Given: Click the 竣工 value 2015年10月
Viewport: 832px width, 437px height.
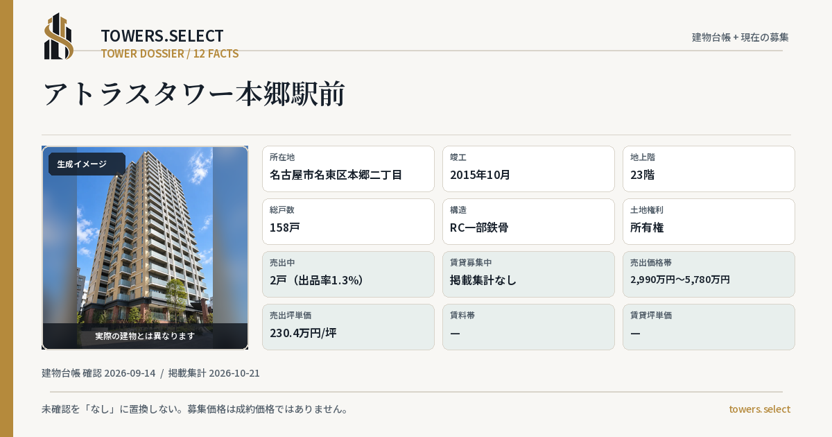Looking at the screenshot, I should pyautogui.click(x=480, y=175).
